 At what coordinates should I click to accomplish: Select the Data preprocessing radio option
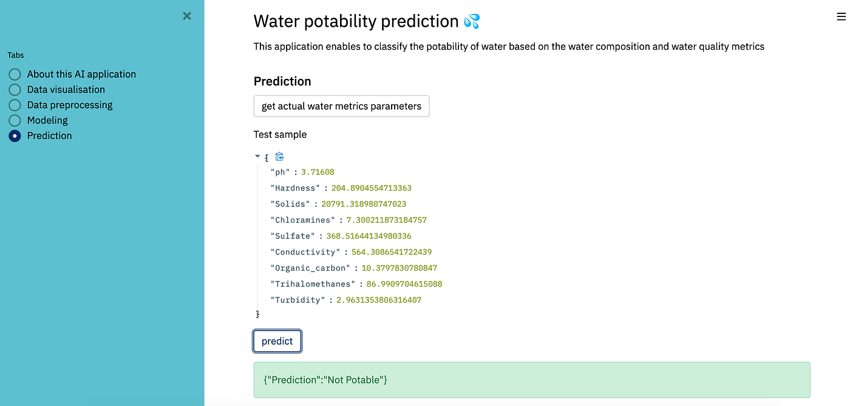[15, 105]
